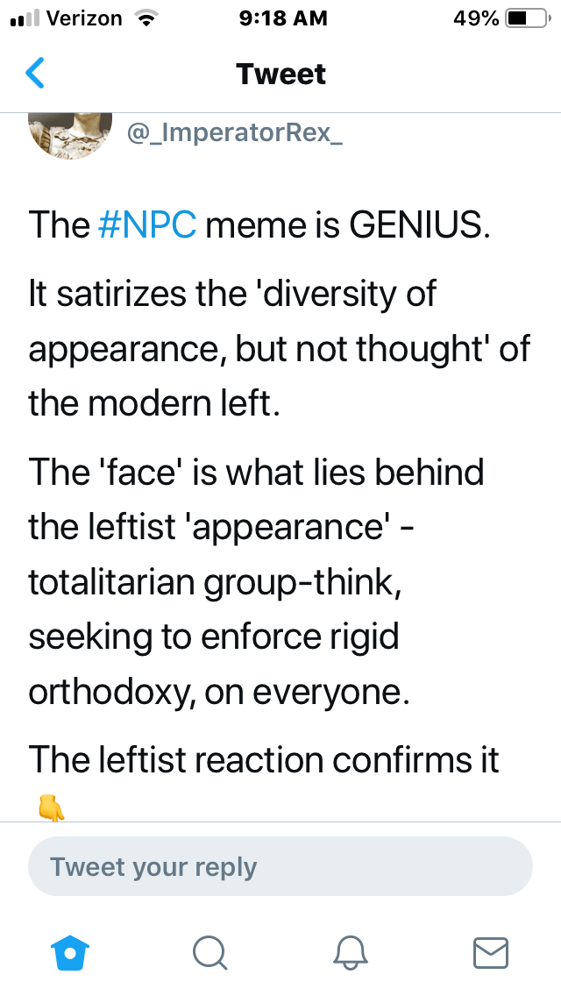Screen dimensions: 561x996
Task: Open the Notifications bell tab
Action: coord(351,951)
